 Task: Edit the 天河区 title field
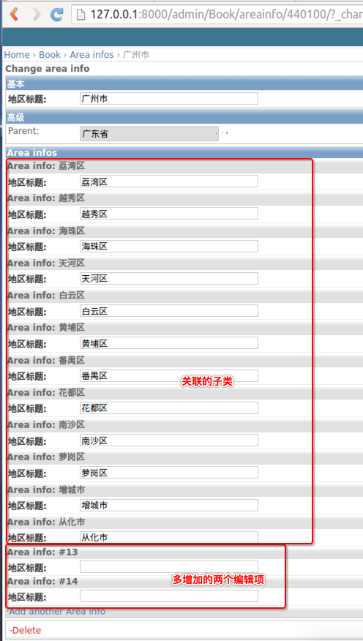(169, 278)
